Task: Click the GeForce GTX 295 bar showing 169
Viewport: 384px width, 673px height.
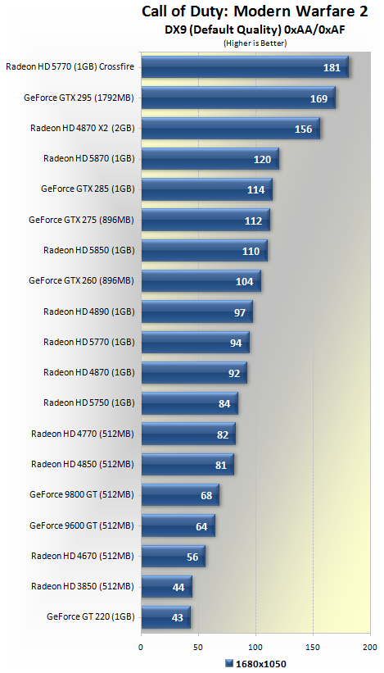Action: (238, 98)
